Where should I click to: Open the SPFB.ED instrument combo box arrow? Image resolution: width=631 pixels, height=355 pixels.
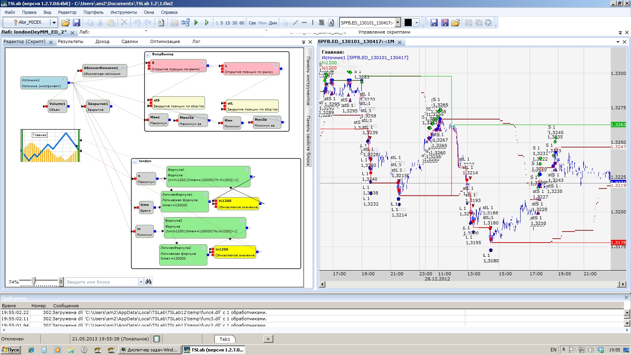click(398, 23)
